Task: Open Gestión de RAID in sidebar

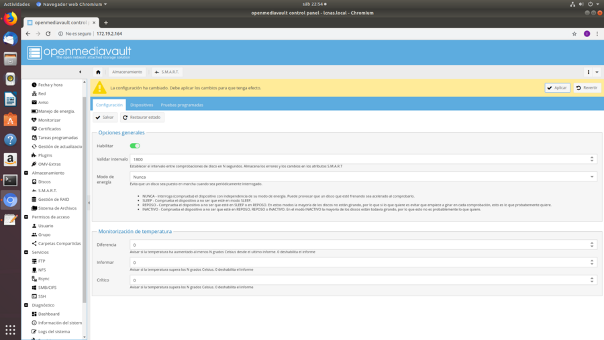Action: pyautogui.click(x=53, y=200)
